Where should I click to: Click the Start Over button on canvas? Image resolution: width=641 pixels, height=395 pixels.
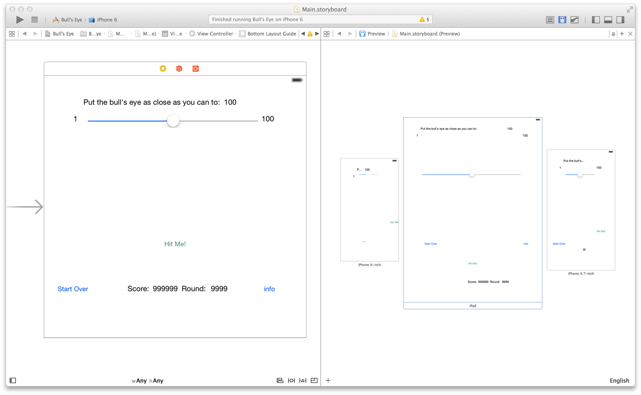click(x=73, y=289)
